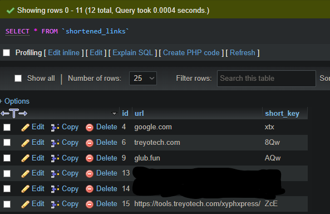Click the pencil Edit icon for google.com row
Viewport: 330px width, 214px height.
pos(25,128)
